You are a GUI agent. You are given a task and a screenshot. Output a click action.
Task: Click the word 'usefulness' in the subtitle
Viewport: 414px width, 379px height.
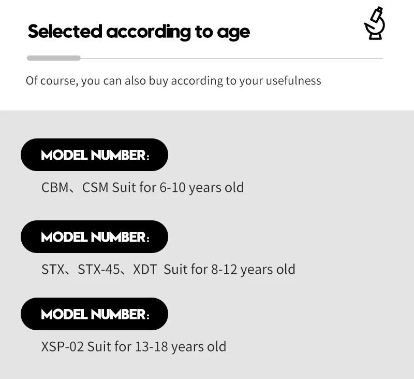293,81
